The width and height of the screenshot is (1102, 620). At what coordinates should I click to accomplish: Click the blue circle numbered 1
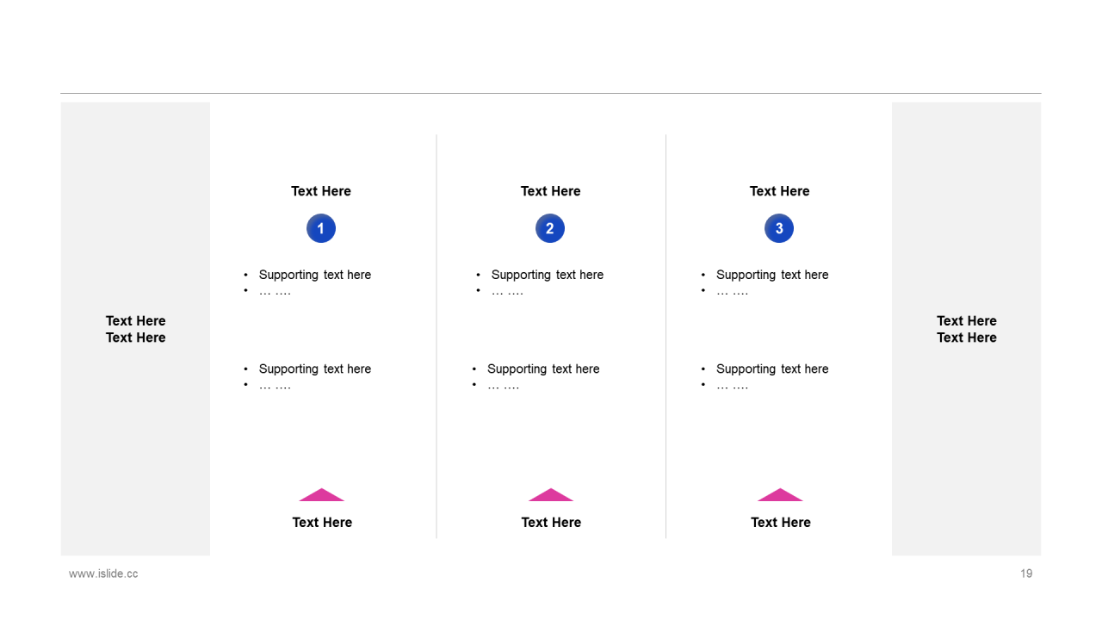click(x=321, y=228)
